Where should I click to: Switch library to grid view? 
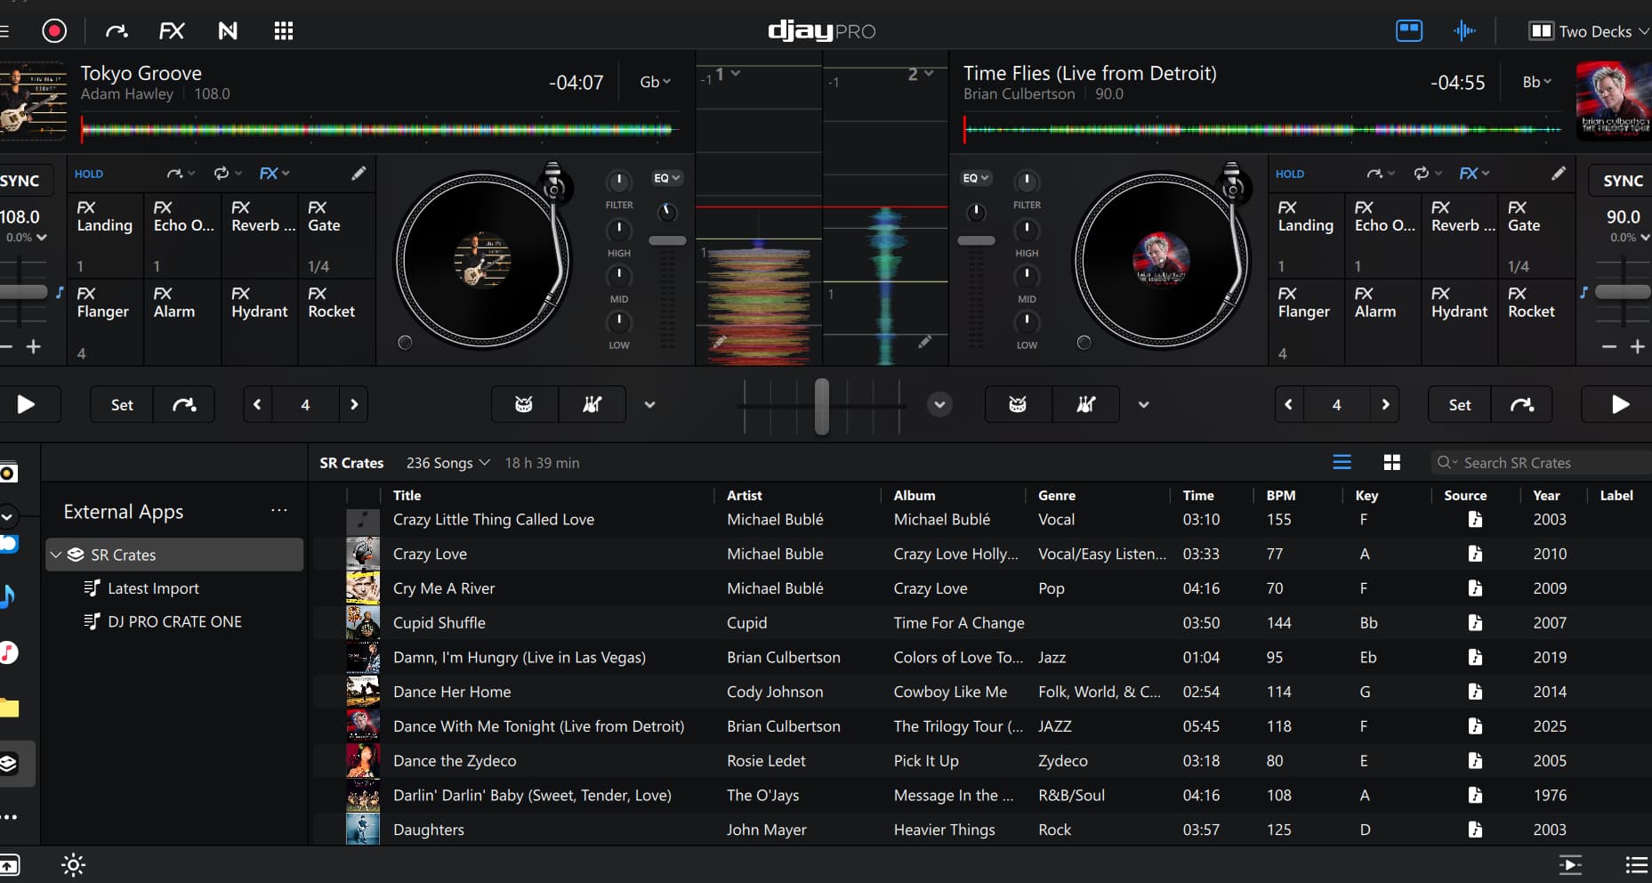point(1391,462)
